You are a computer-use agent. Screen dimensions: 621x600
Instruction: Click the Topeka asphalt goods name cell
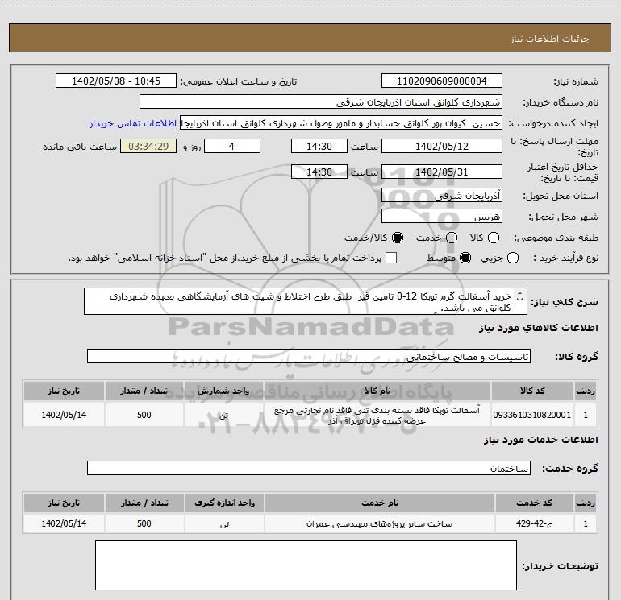[x=377, y=415]
